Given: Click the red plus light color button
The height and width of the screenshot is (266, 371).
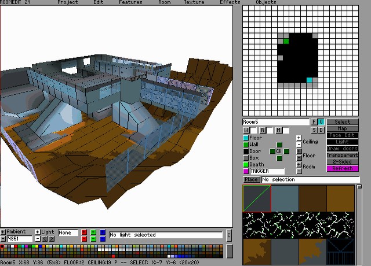Looking at the screenshot, I should tap(84, 232).
